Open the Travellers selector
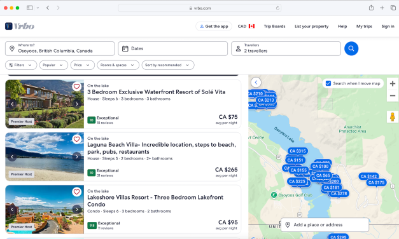The height and width of the screenshot is (239, 399). click(286, 48)
